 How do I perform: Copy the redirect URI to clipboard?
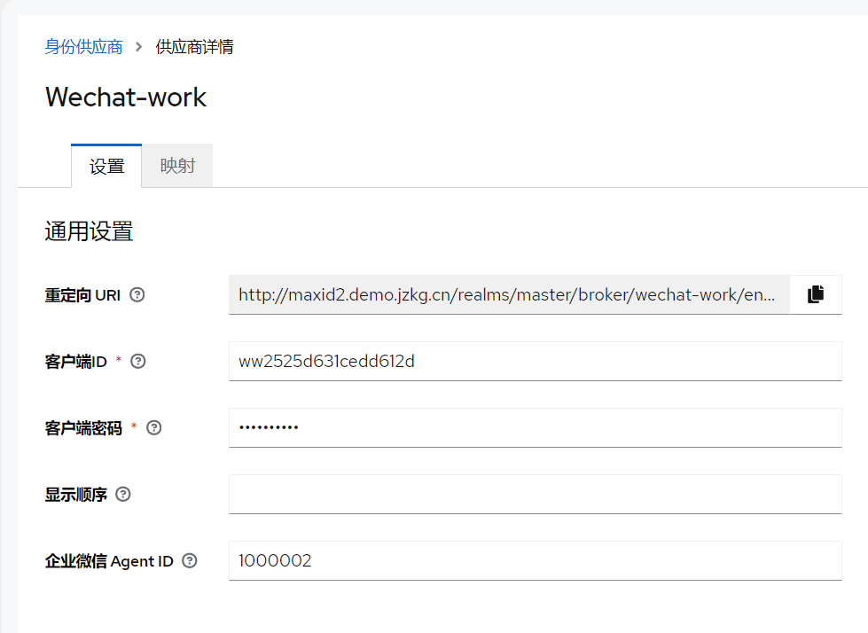(x=816, y=294)
